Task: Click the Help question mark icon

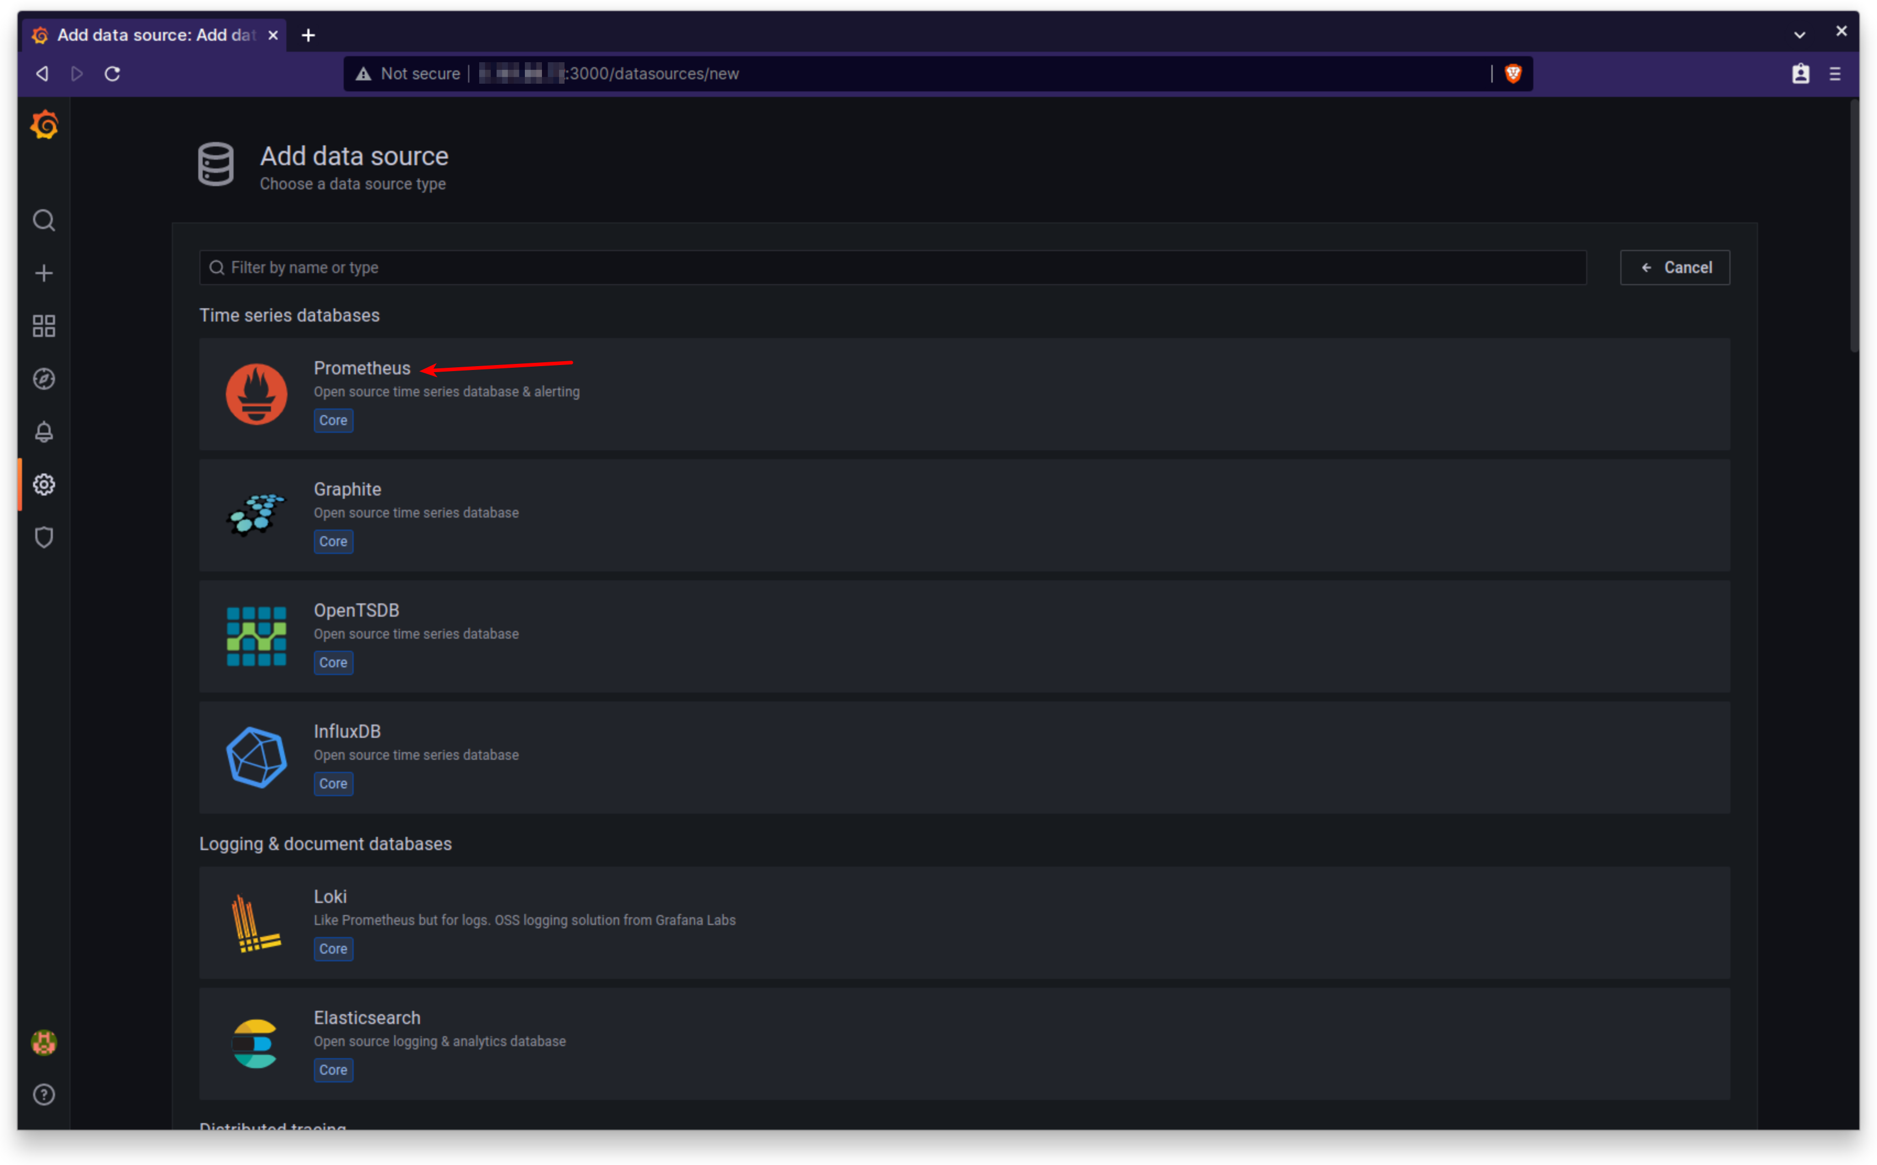Action: (43, 1094)
